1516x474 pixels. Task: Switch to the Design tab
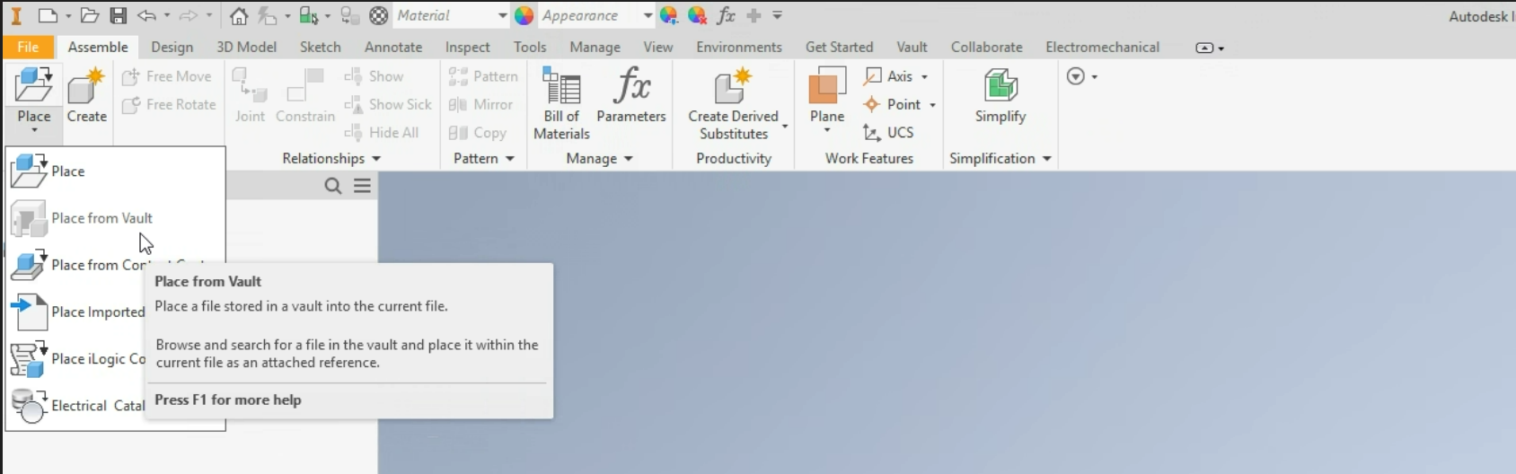click(x=172, y=47)
